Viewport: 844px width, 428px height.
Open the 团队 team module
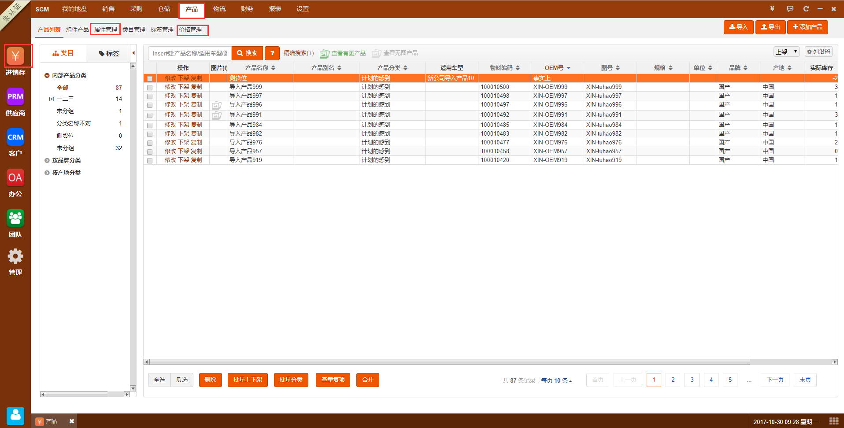coord(15,218)
